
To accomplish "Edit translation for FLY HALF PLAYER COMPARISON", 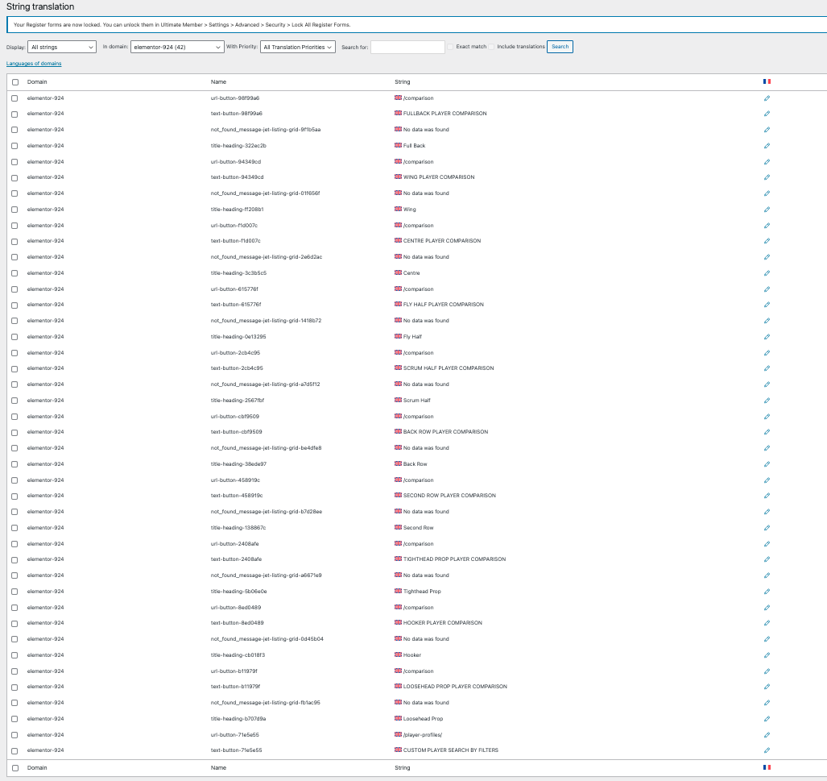I will click(x=767, y=305).
